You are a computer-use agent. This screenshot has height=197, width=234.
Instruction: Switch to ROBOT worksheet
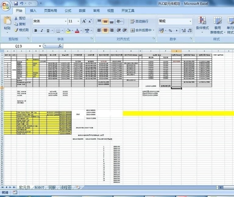39,188
